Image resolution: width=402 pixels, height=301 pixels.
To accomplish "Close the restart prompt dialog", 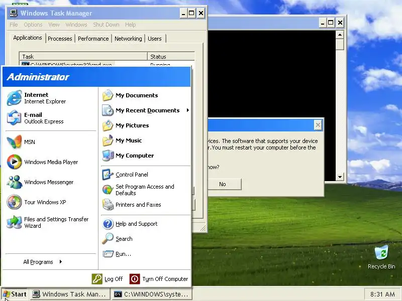I will tap(318, 125).
